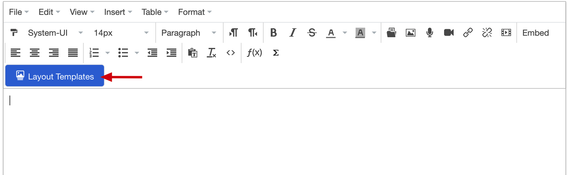Toggle italic formatting
This screenshot has height=175, width=569.
(293, 32)
